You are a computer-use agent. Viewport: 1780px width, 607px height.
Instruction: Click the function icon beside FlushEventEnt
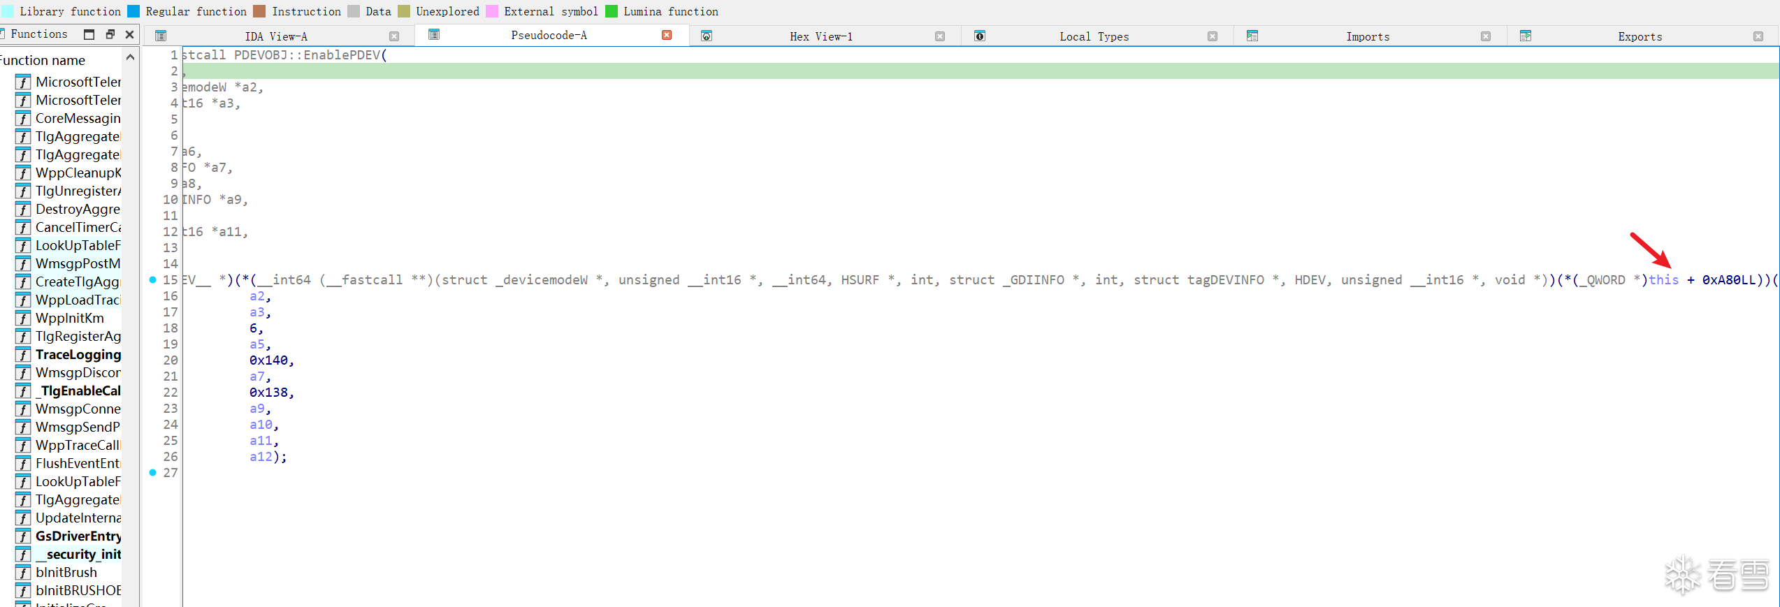[23, 464]
